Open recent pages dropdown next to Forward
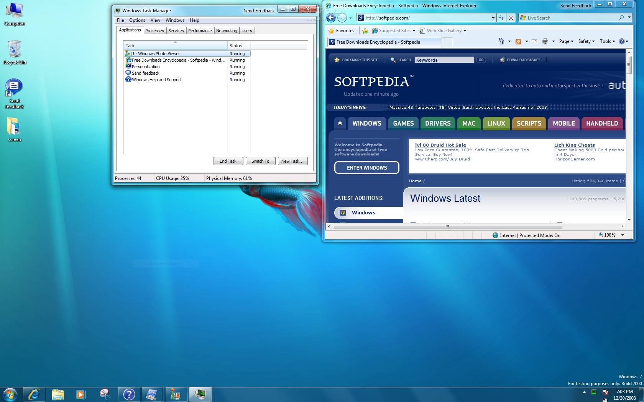644x402 pixels. click(350, 18)
